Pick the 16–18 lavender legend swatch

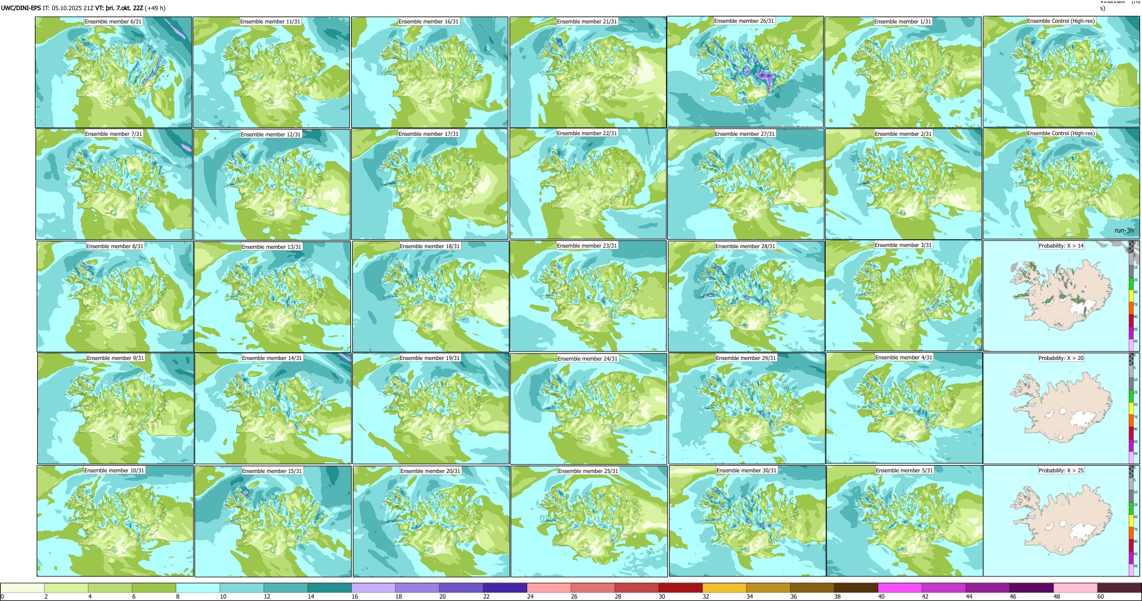[x=373, y=588]
